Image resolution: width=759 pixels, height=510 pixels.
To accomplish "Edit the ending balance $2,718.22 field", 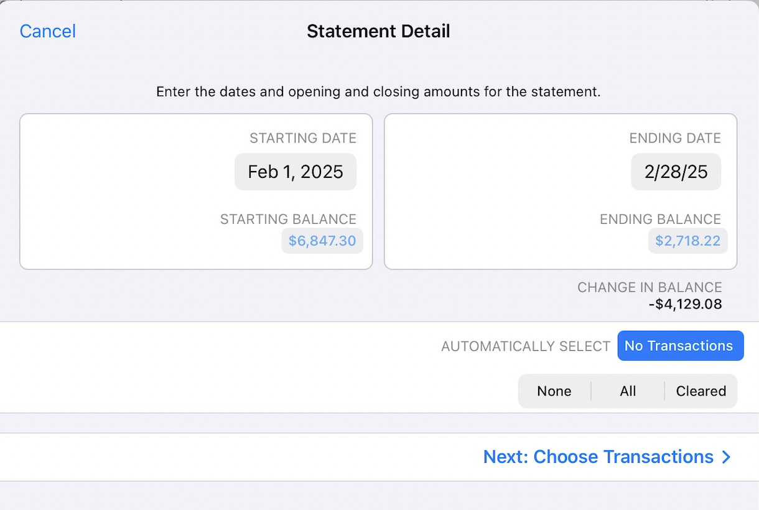I will [x=687, y=241].
